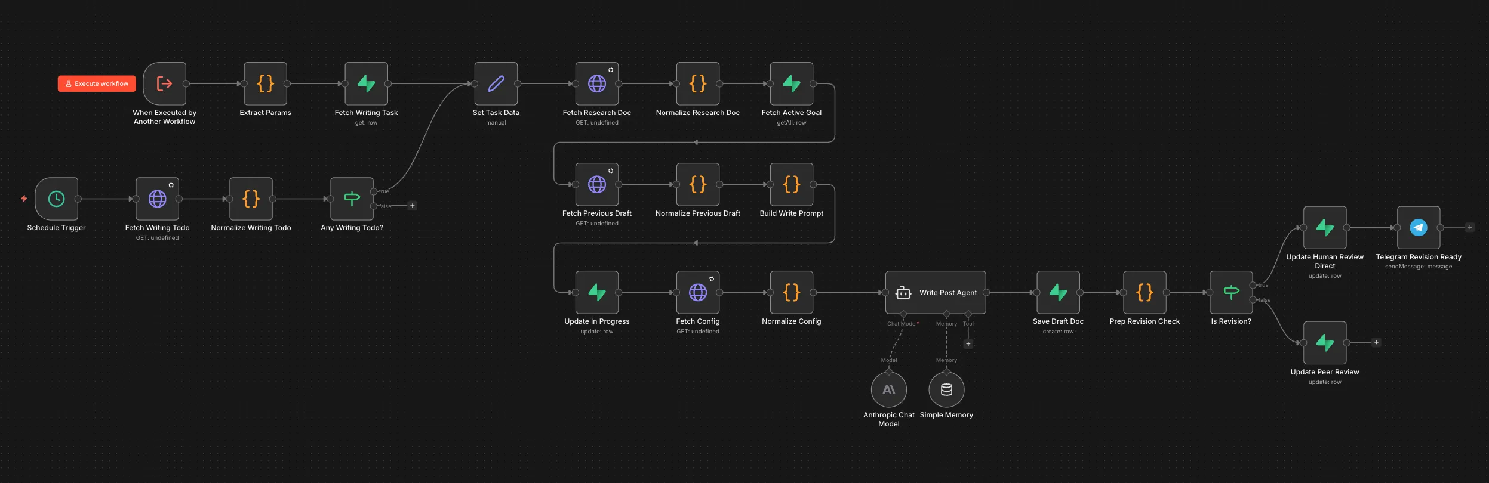
Task: Add node on Any Writing Todo? false branch
Action: [412, 206]
